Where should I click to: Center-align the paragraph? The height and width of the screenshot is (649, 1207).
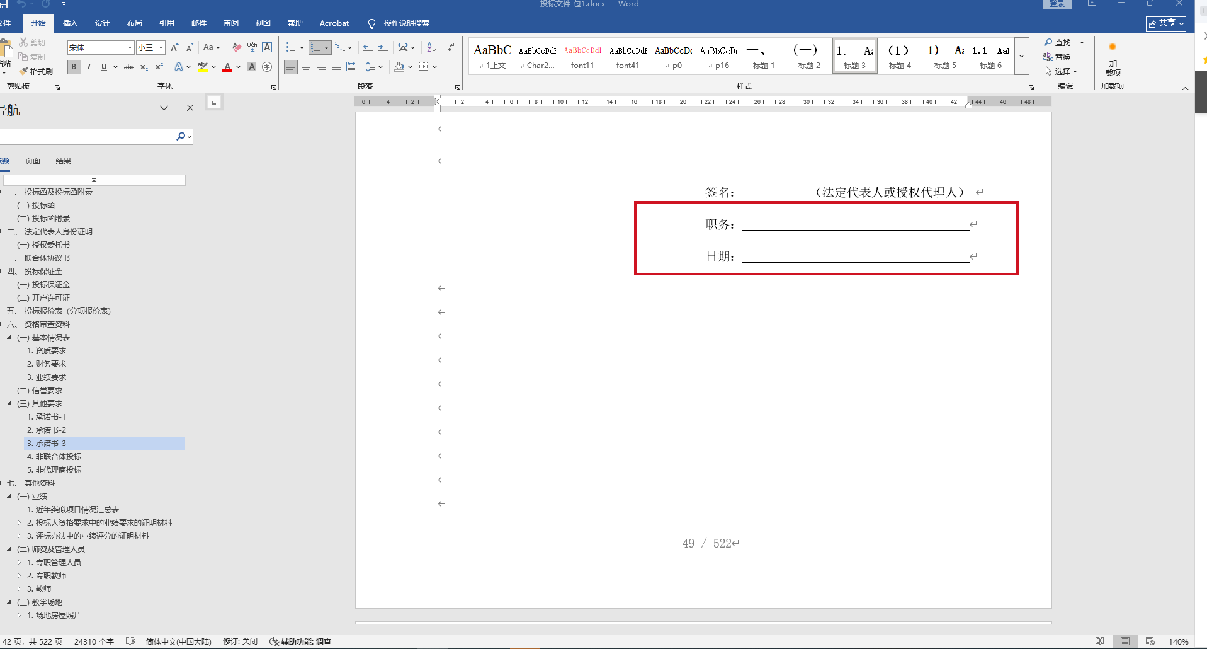point(306,67)
